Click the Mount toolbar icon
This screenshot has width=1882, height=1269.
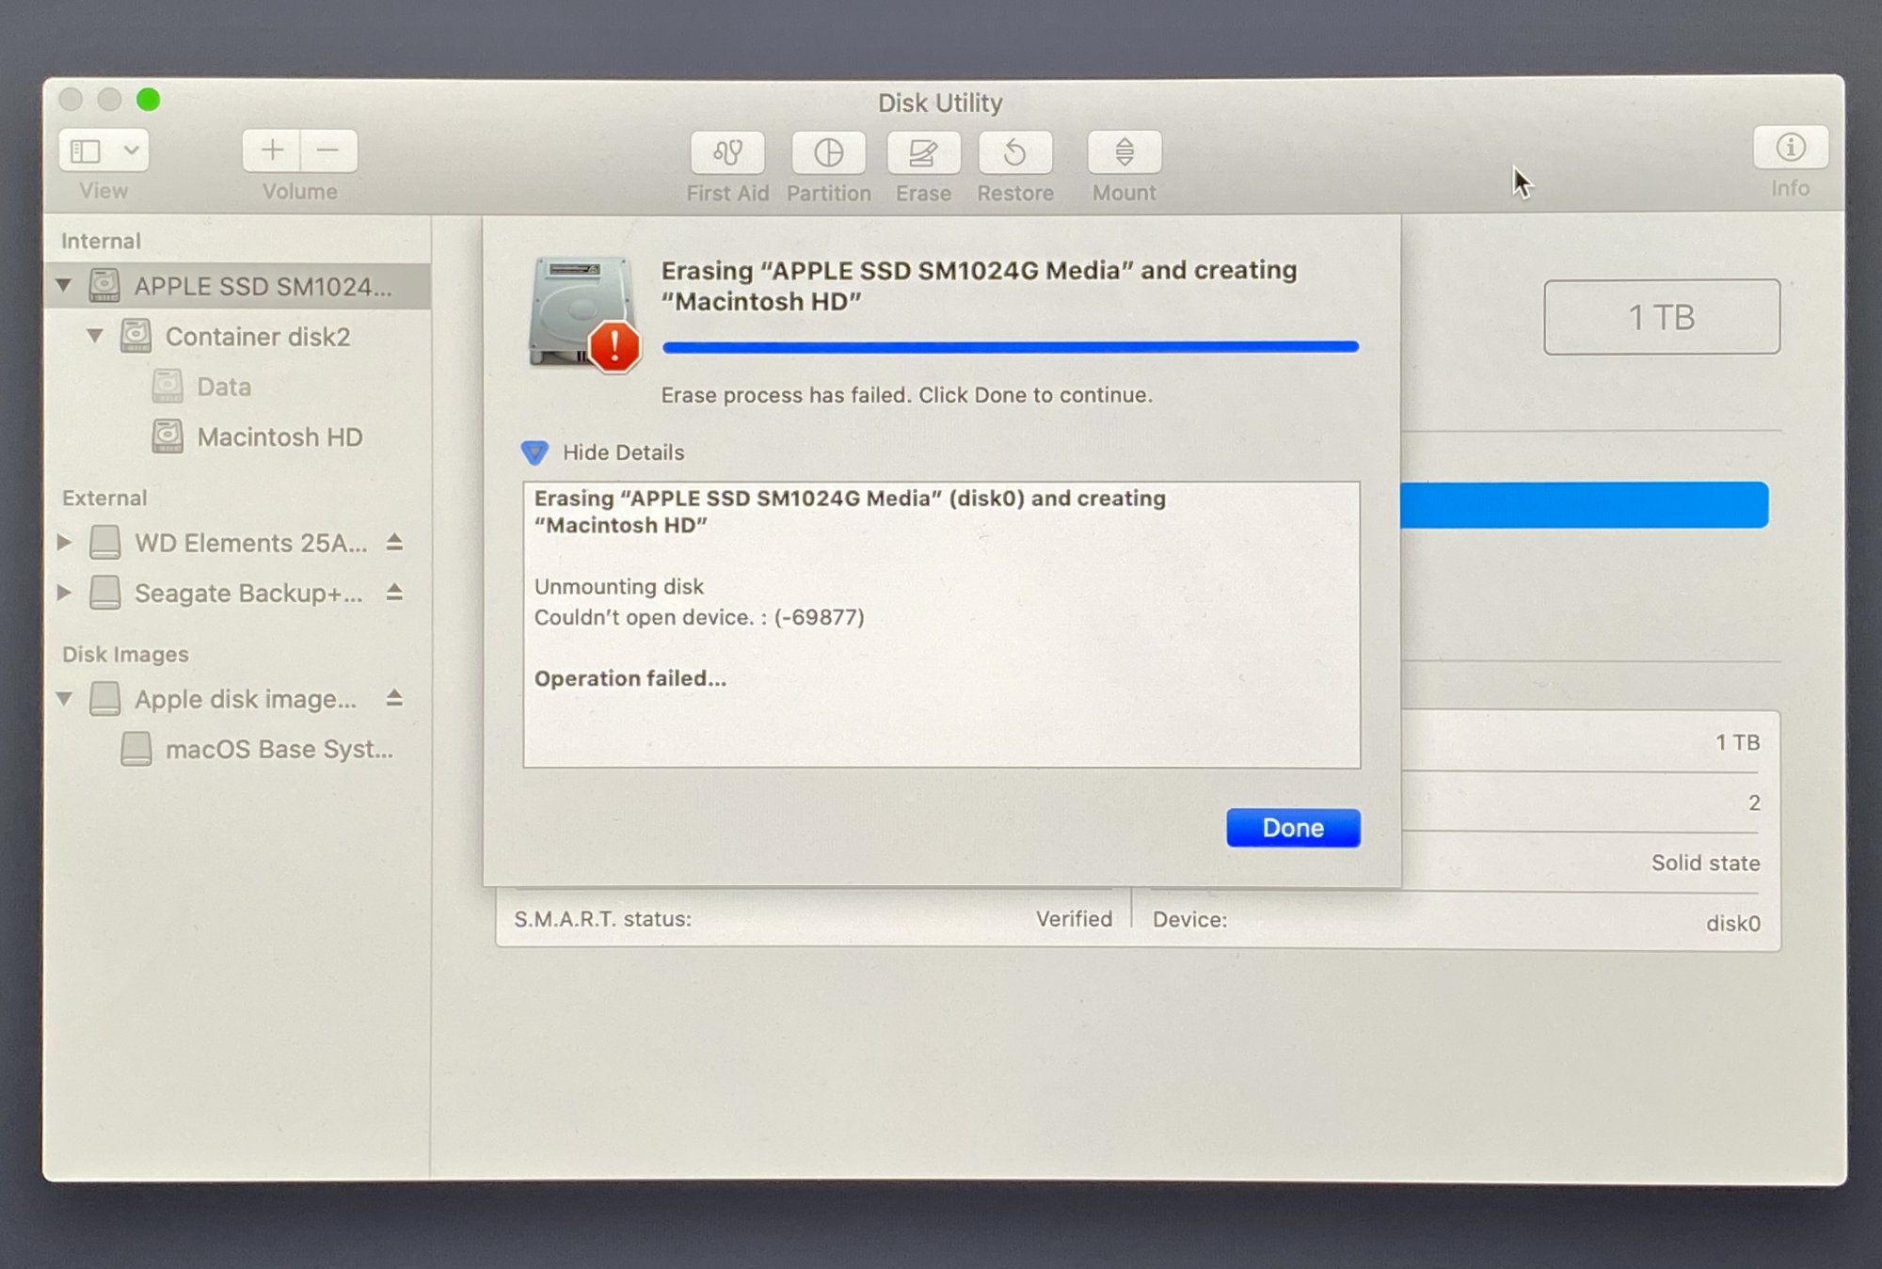[1124, 151]
